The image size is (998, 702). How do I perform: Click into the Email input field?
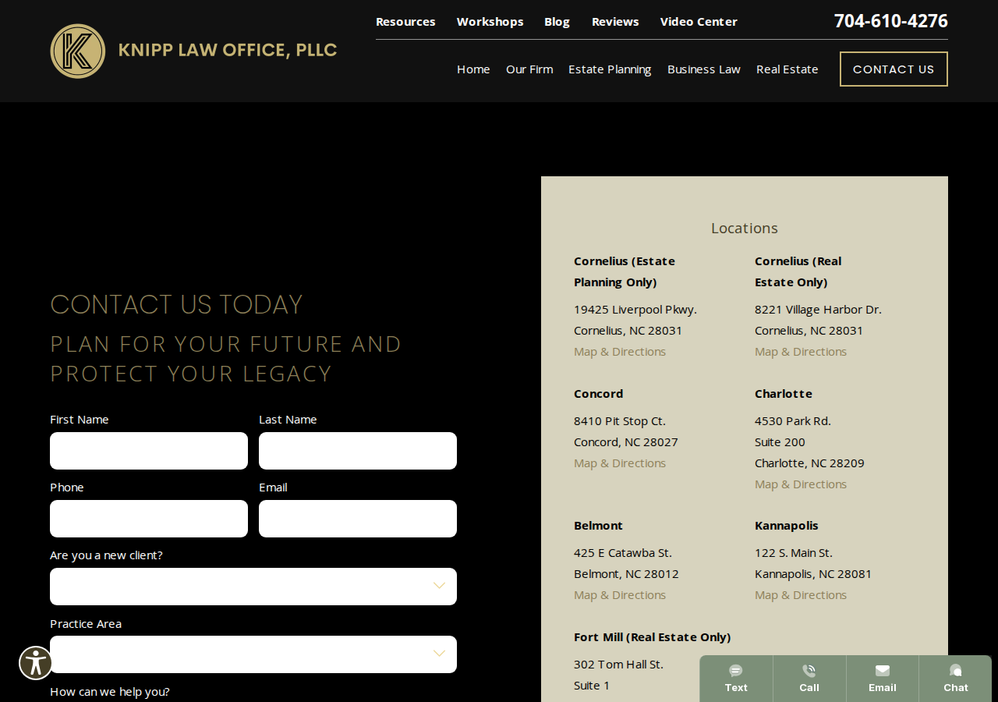(358, 519)
